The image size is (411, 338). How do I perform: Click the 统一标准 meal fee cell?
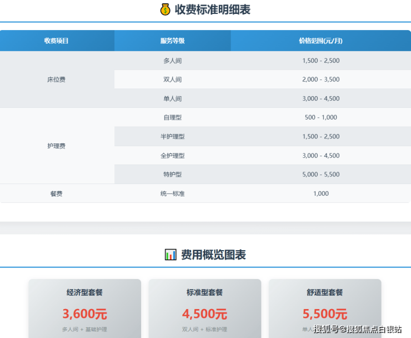(x=172, y=193)
